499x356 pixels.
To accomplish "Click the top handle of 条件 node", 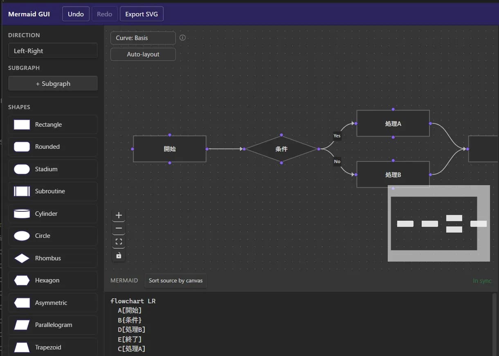I will [281, 135].
